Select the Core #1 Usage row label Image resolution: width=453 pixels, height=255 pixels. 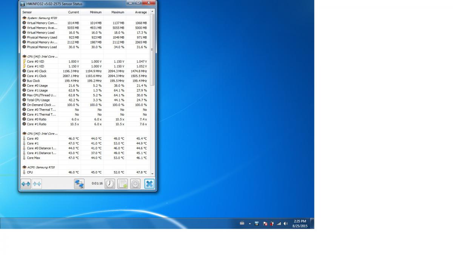coord(37,91)
